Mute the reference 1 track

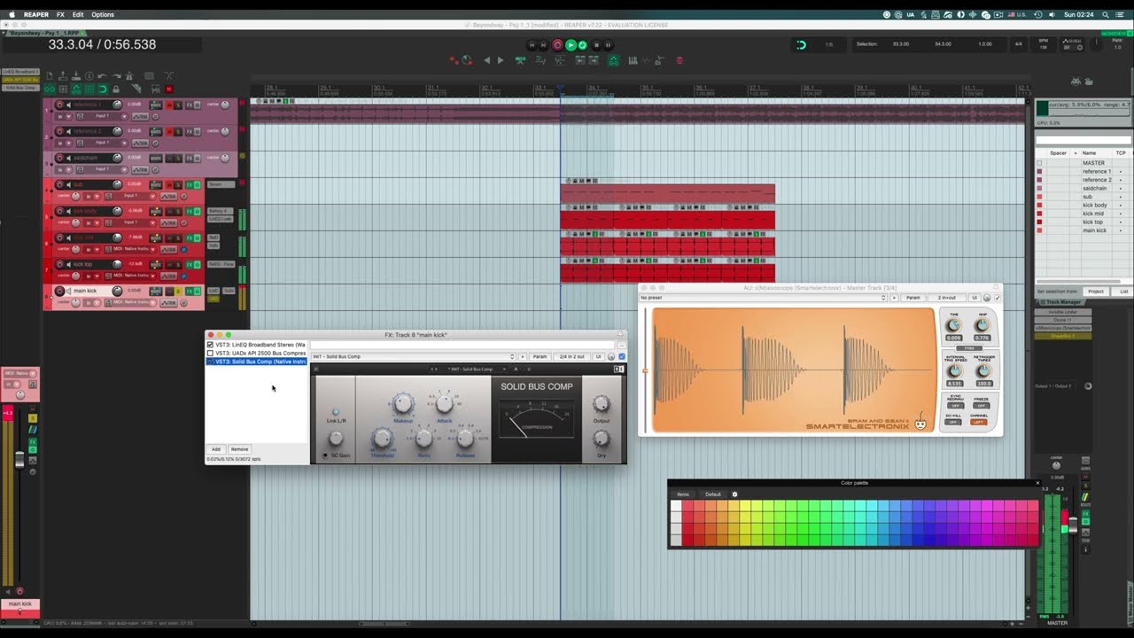[x=170, y=105]
